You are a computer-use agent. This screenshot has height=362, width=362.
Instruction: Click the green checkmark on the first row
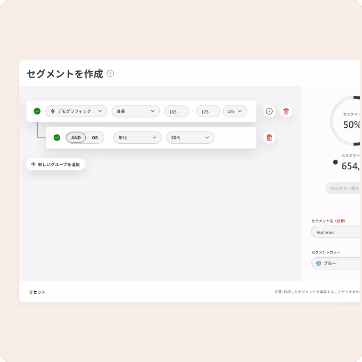(37, 111)
